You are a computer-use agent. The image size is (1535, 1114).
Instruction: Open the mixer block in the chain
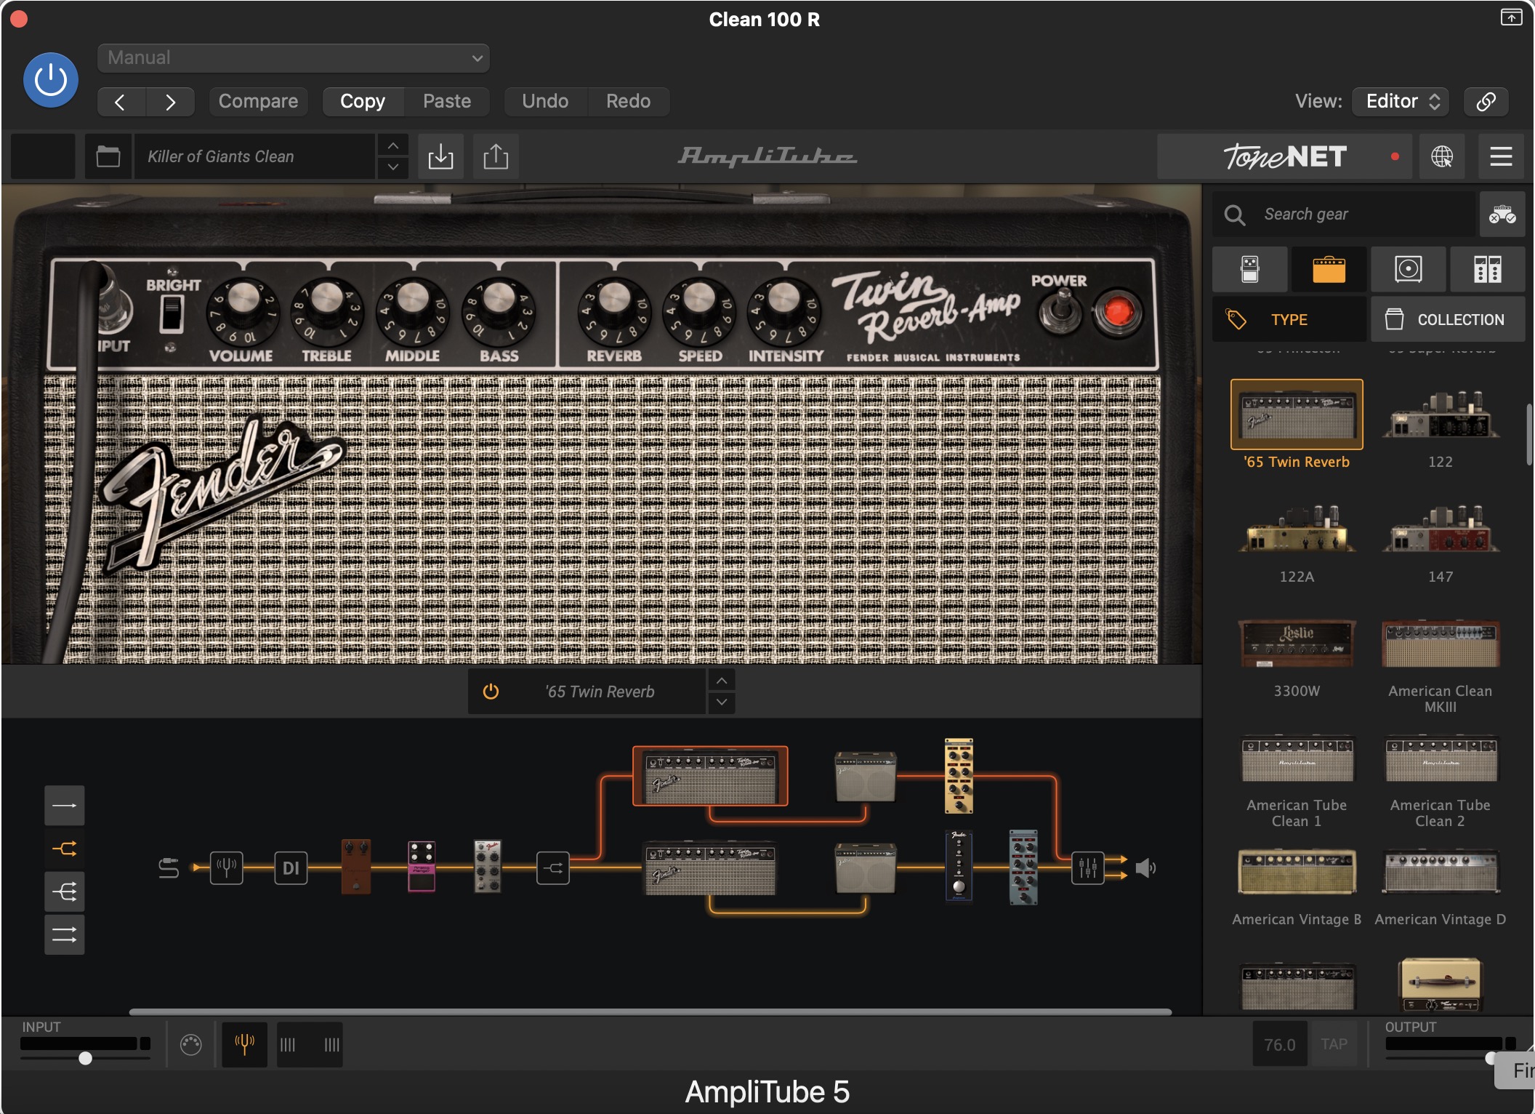click(x=1088, y=867)
